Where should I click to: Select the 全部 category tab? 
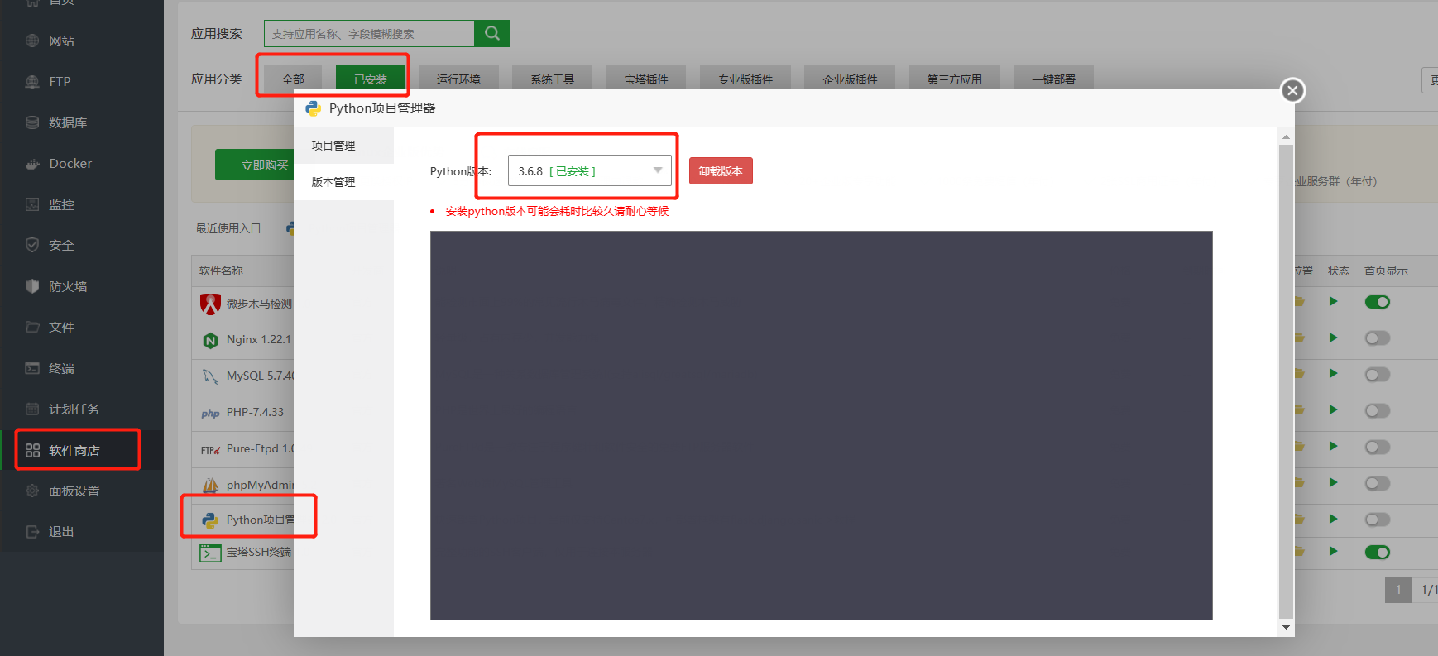coord(293,79)
